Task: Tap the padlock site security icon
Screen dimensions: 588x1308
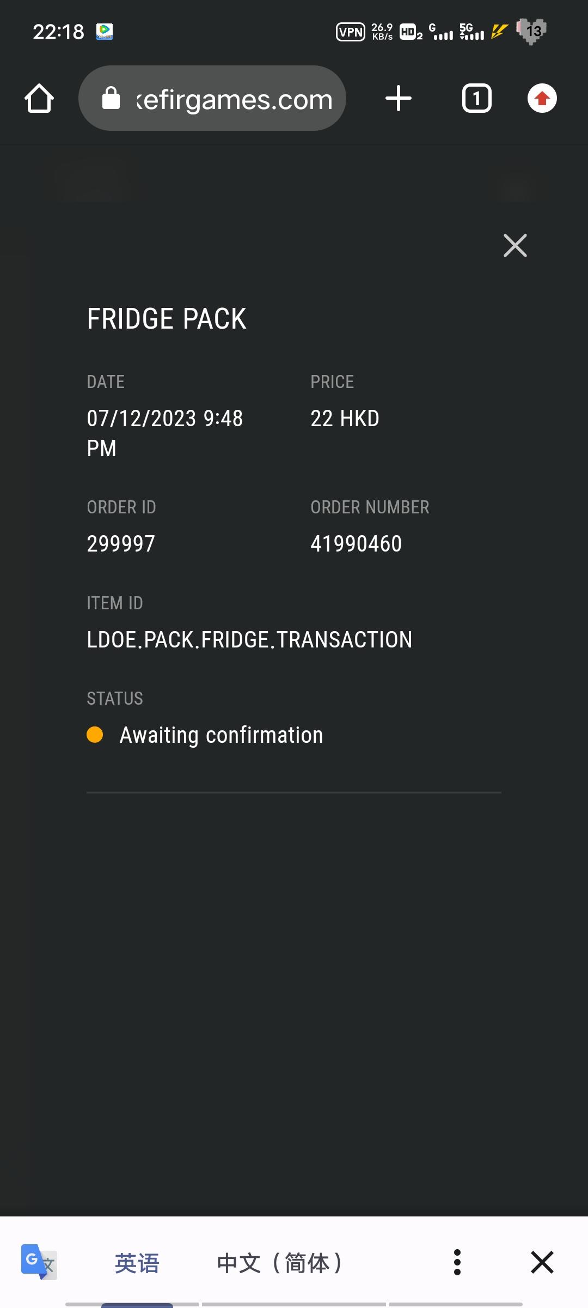Action: point(111,99)
